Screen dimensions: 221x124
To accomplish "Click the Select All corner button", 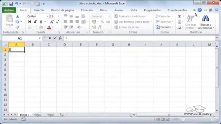I will coord(6,45).
